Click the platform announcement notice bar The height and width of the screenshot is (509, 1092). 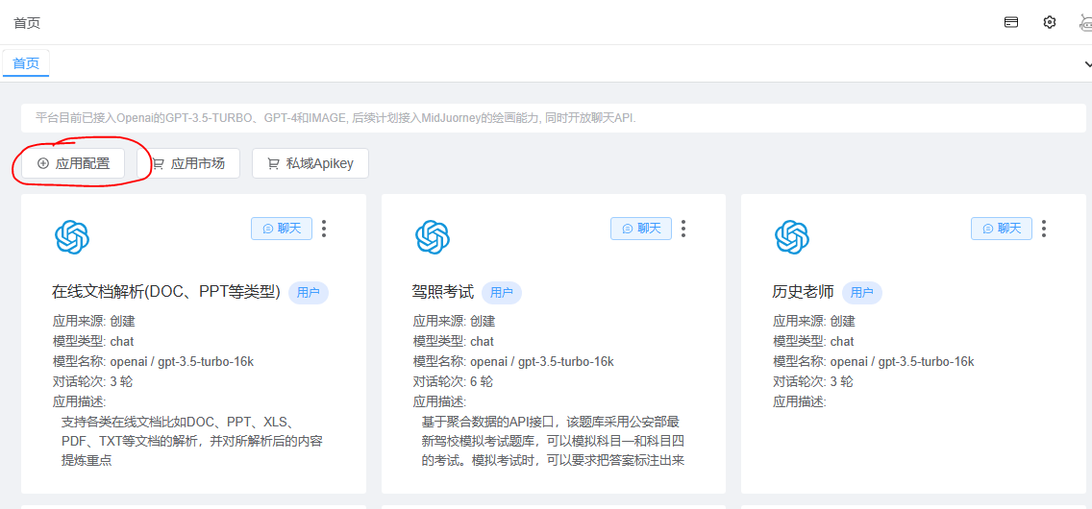[x=553, y=118]
